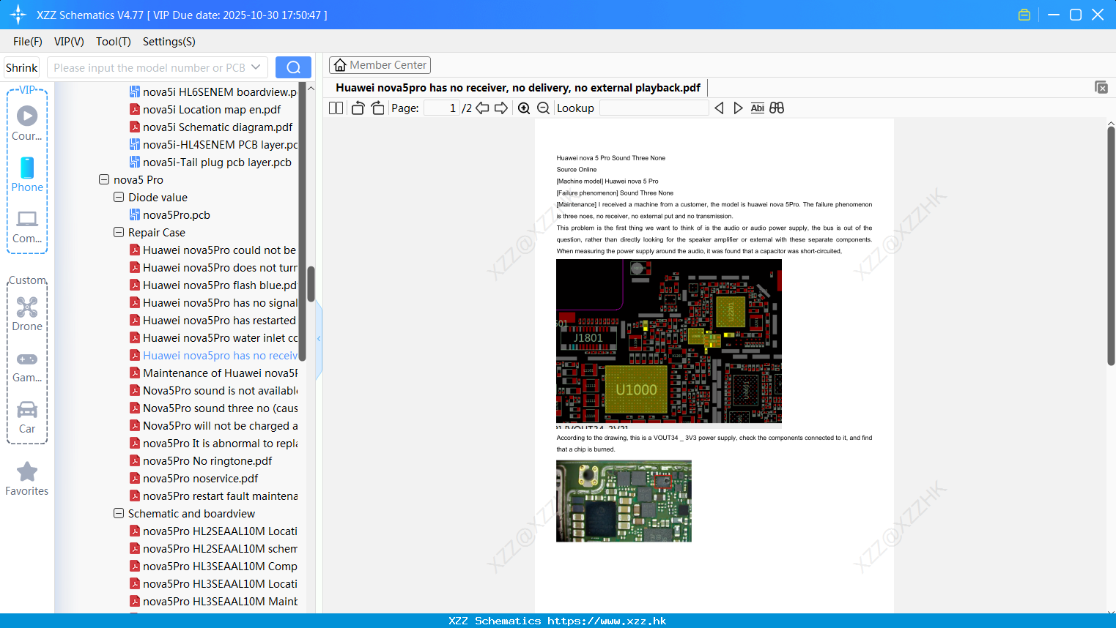Open nova5i Location map en.pdf
The image size is (1116, 628).
point(212,110)
